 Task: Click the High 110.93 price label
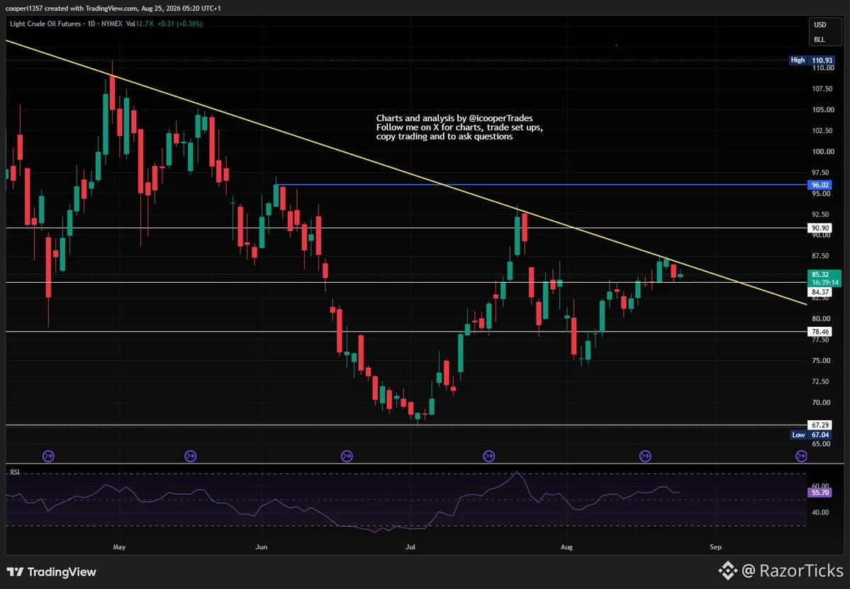(811, 60)
